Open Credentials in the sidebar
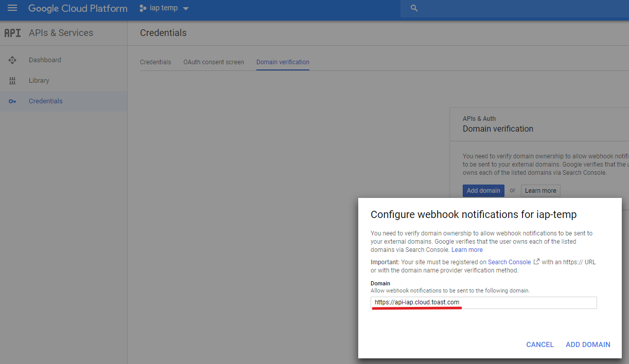Screen dimensions: 629x364 pos(63,101)
